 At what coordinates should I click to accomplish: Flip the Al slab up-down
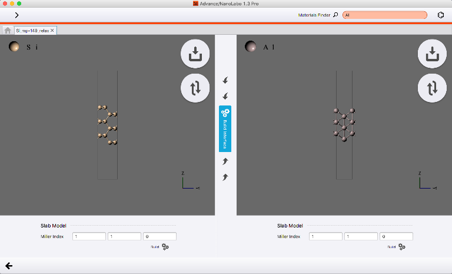point(432,88)
